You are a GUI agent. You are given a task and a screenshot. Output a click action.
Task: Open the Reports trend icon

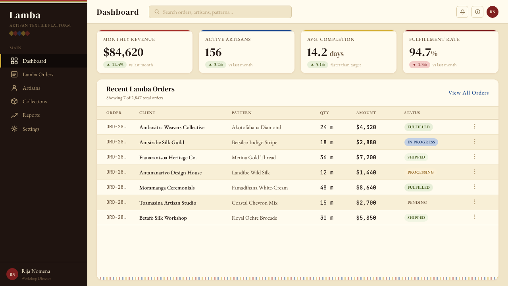[x=14, y=115]
